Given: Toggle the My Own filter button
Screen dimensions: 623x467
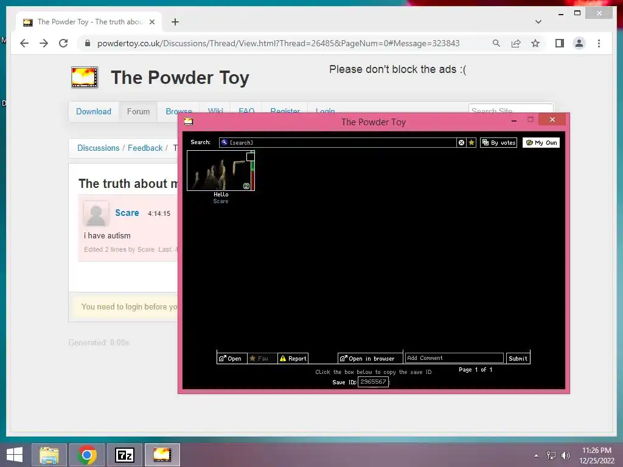Looking at the screenshot, I should (541, 142).
